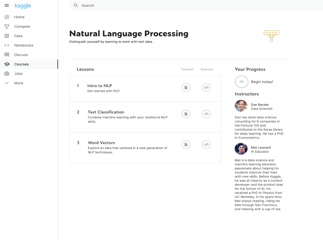Click the 'Combine machine learning' description
The image size is (323, 242).
128,119
